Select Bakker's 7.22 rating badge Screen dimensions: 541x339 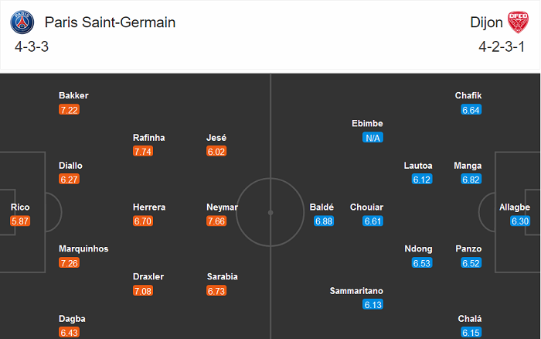pos(69,110)
